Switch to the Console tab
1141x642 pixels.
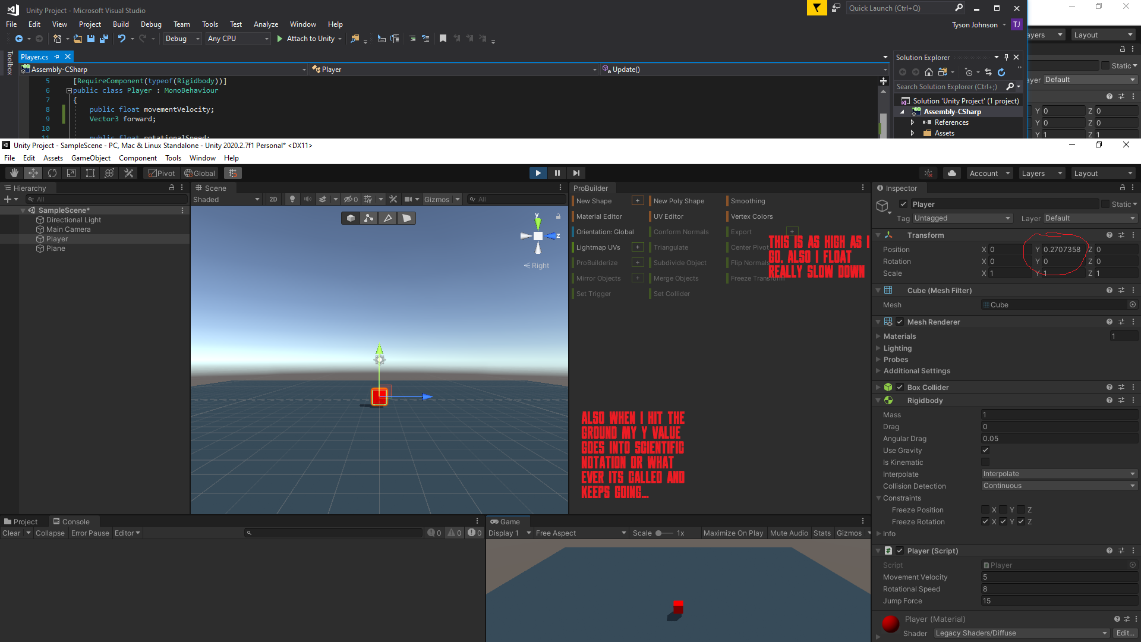pos(71,521)
